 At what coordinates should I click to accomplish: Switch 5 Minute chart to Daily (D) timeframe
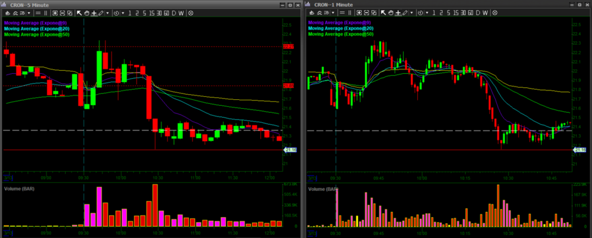tap(174, 12)
